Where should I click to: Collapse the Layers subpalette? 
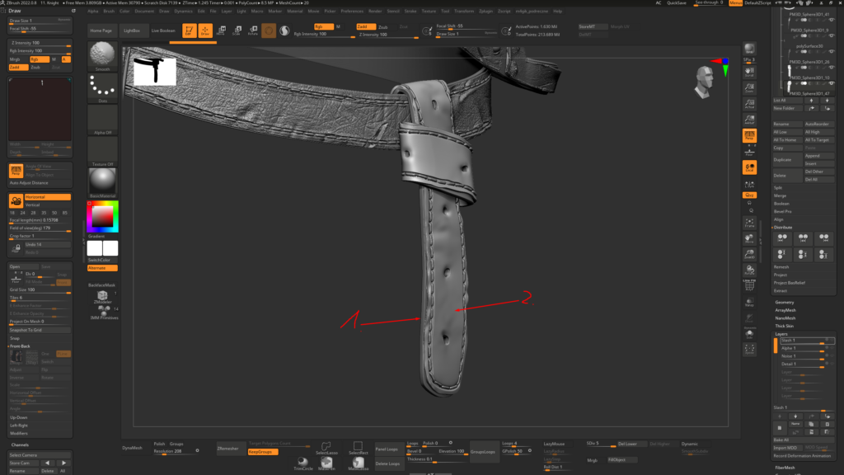coord(781,334)
